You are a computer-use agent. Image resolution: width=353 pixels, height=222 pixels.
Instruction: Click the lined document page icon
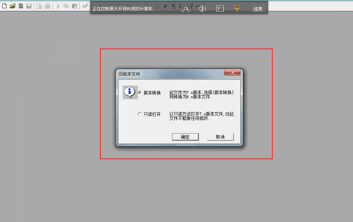click(x=21, y=6)
